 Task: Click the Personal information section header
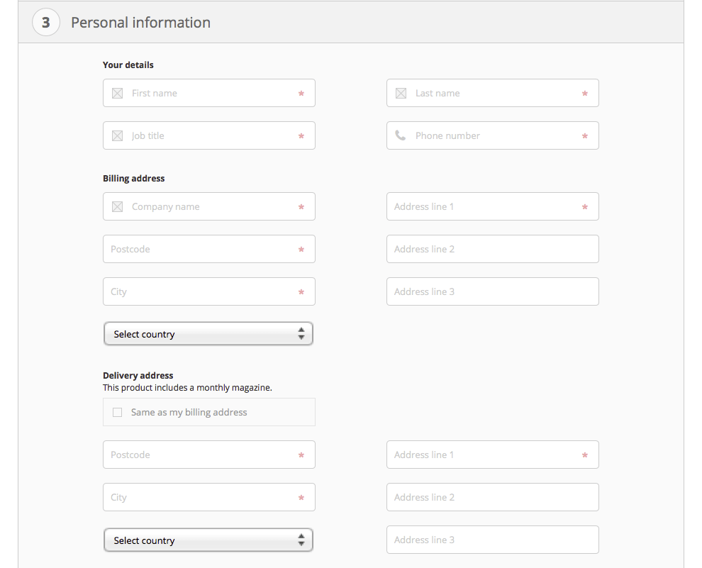point(140,23)
